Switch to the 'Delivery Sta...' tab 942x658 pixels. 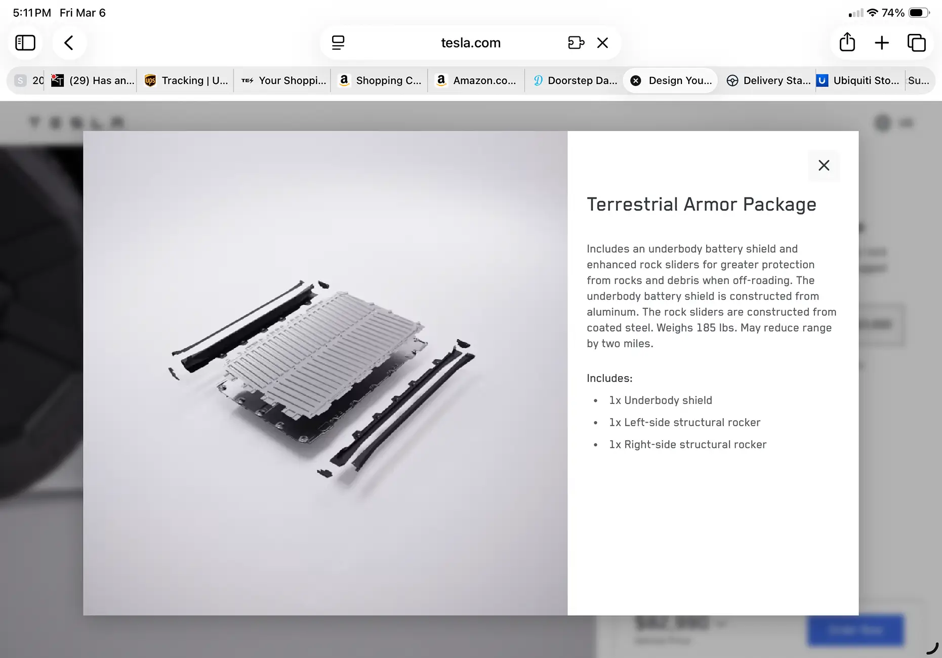click(768, 80)
